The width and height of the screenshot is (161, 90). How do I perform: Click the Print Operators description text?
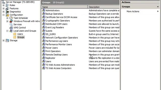104,51
